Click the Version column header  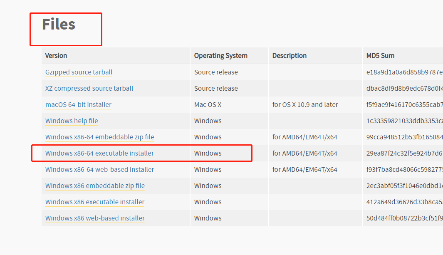coord(56,56)
